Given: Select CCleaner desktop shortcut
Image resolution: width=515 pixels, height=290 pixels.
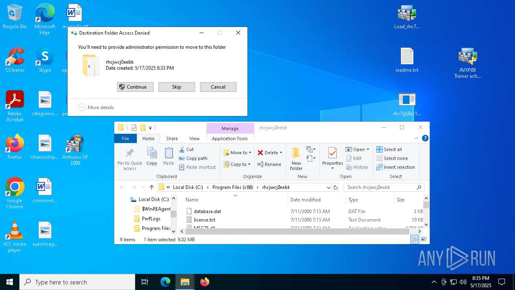Looking at the screenshot, I should pyautogui.click(x=15, y=60).
